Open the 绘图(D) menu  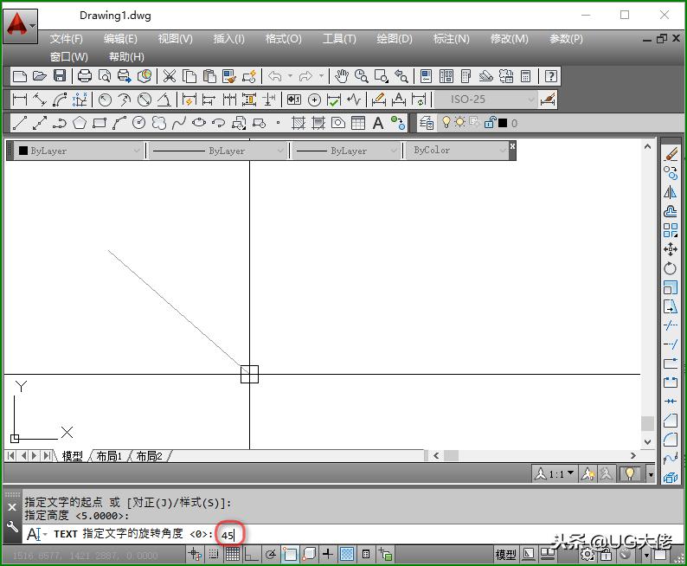click(395, 39)
